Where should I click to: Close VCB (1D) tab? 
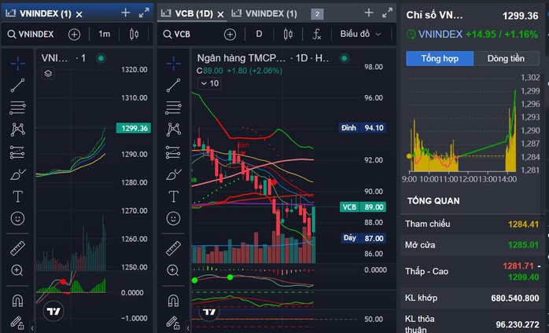tap(220, 14)
